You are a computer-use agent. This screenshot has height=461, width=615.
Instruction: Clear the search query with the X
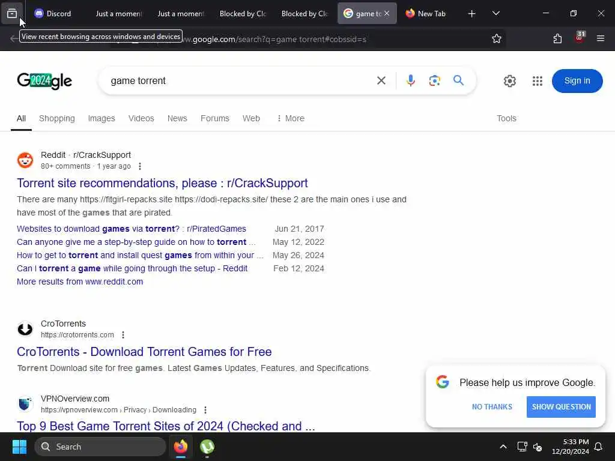381,81
